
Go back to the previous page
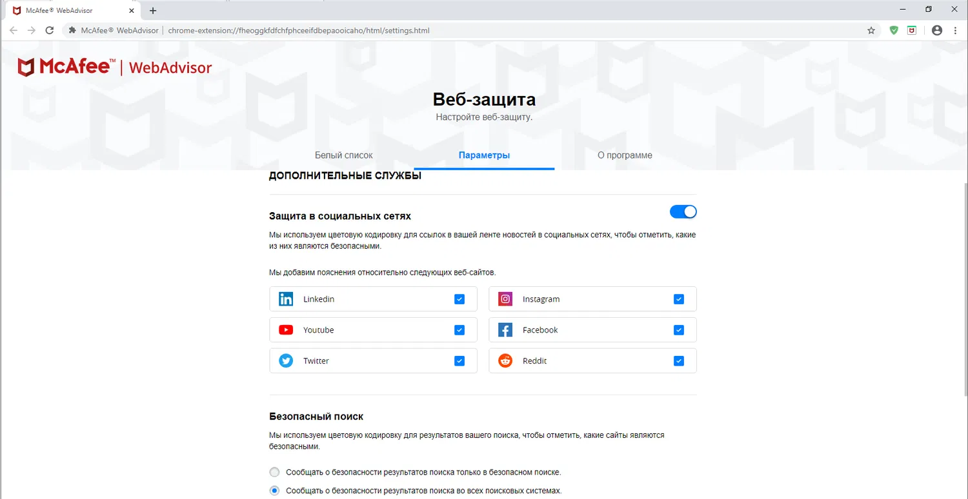click(14, 30)
